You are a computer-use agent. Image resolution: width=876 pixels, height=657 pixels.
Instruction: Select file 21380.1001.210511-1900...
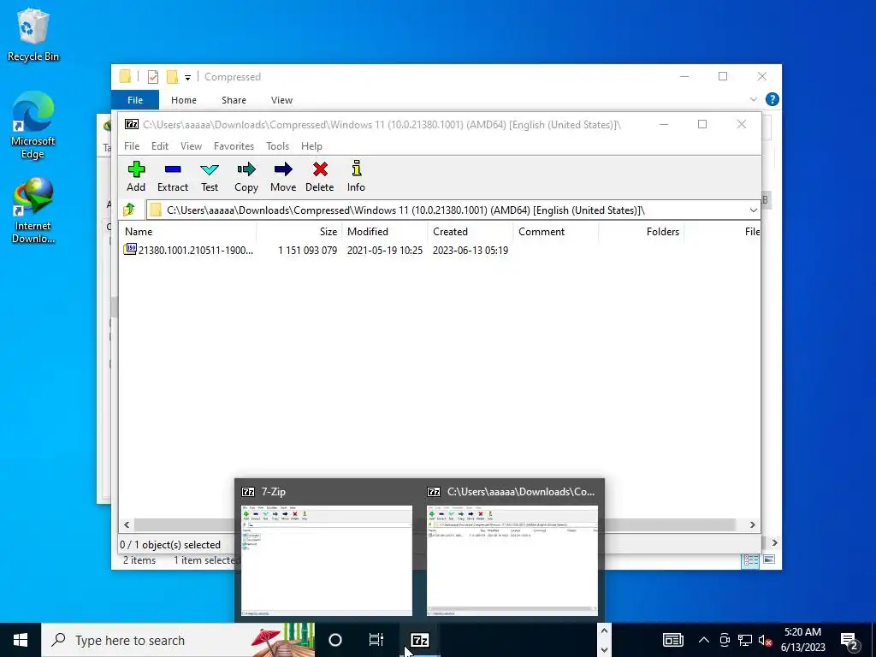point(196,251)
